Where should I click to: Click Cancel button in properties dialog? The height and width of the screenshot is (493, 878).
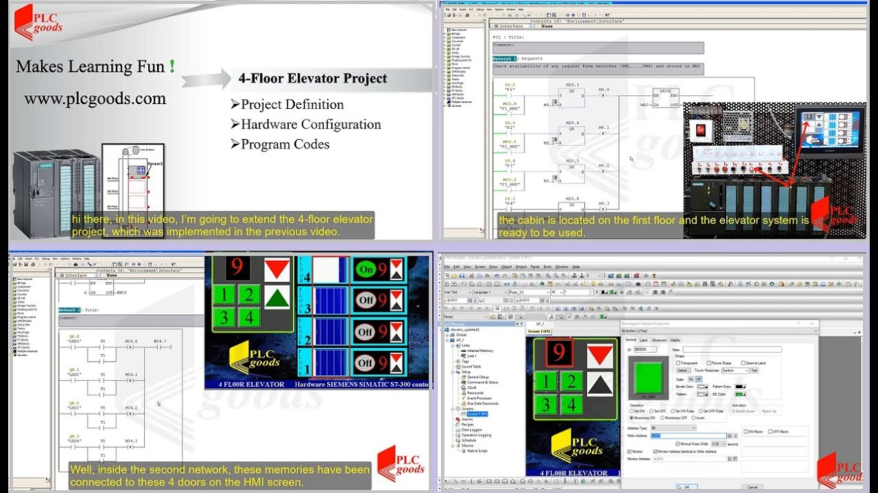coord(752,487)
